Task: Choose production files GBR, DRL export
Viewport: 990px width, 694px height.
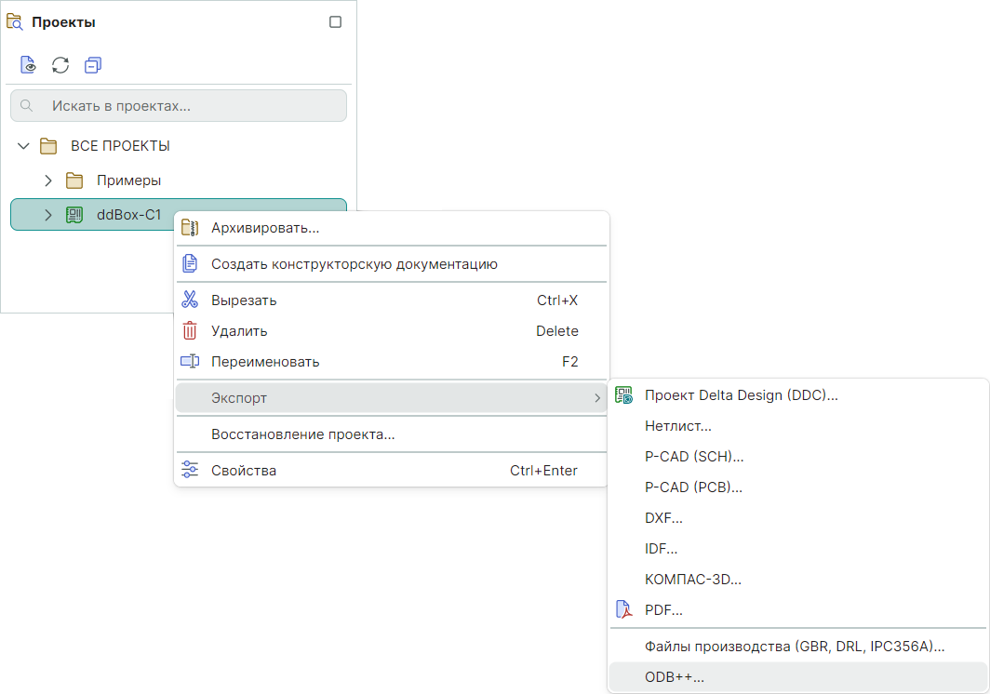Action: click(794, 646)
